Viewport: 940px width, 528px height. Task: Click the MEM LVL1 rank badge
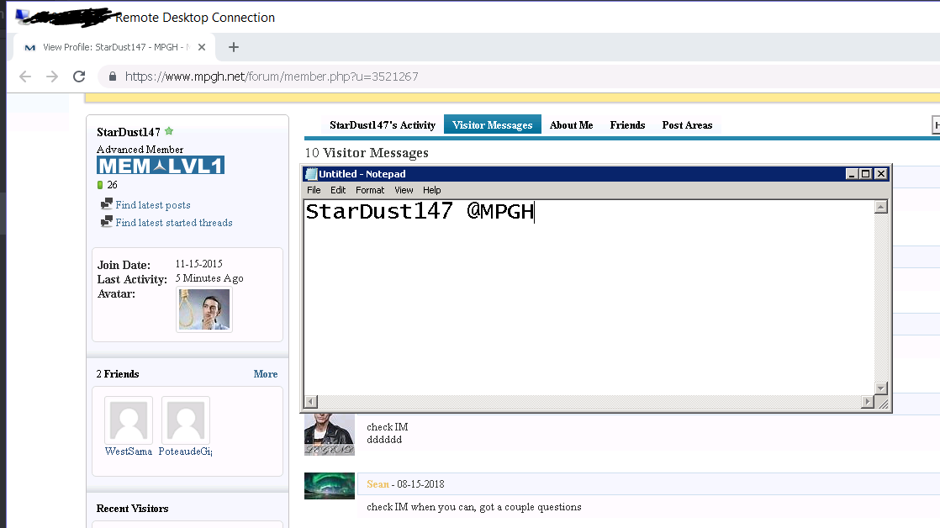(161, 166)
